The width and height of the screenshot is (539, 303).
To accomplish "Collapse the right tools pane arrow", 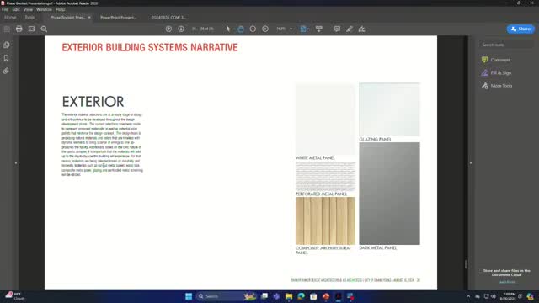I will point(471,162).
